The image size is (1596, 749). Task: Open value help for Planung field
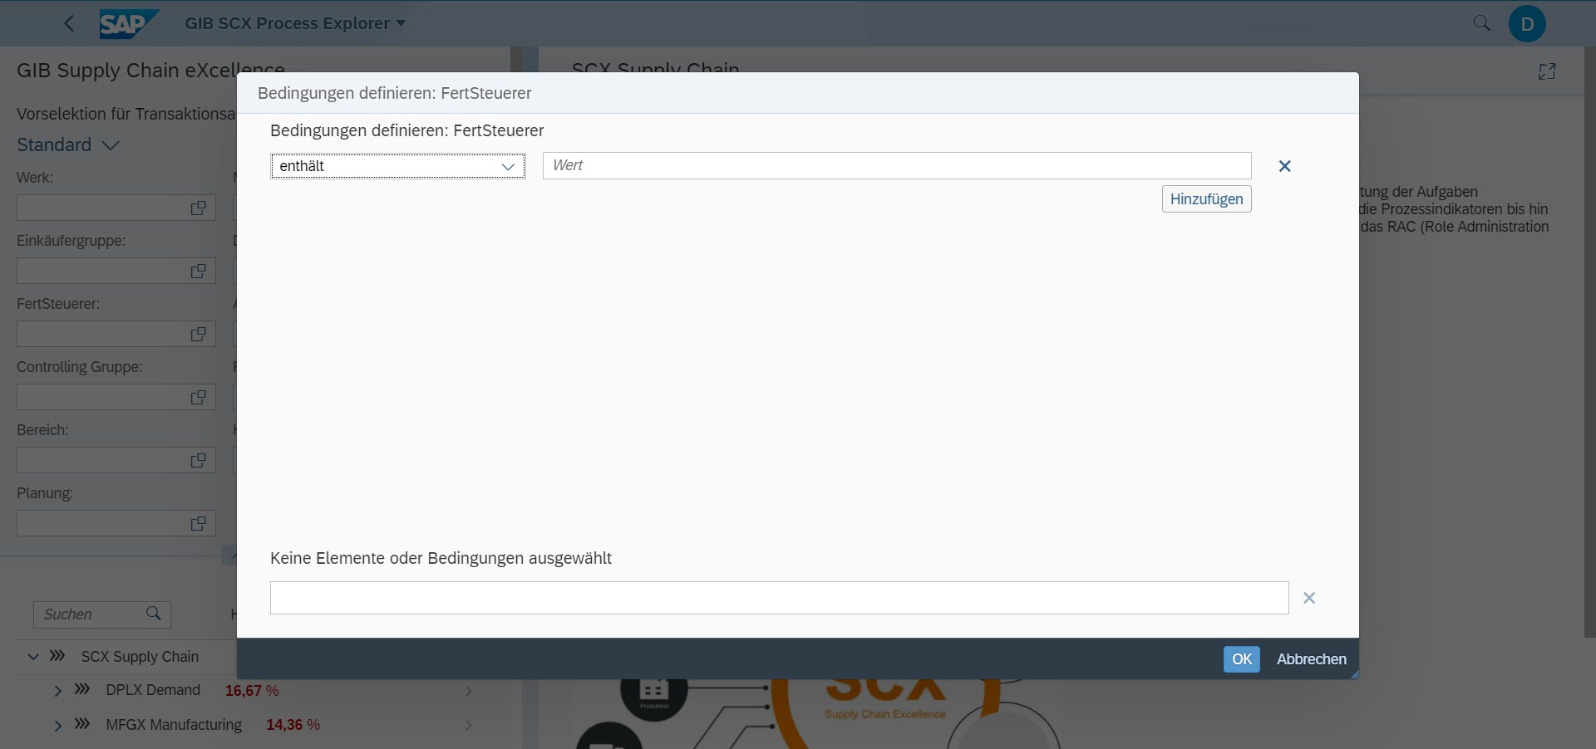click(198, 523)
